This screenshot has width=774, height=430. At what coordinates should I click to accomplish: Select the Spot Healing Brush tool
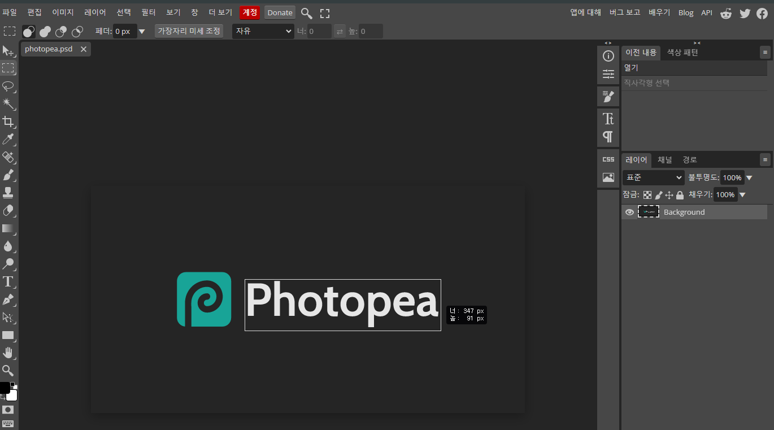(x=8, y=157)
